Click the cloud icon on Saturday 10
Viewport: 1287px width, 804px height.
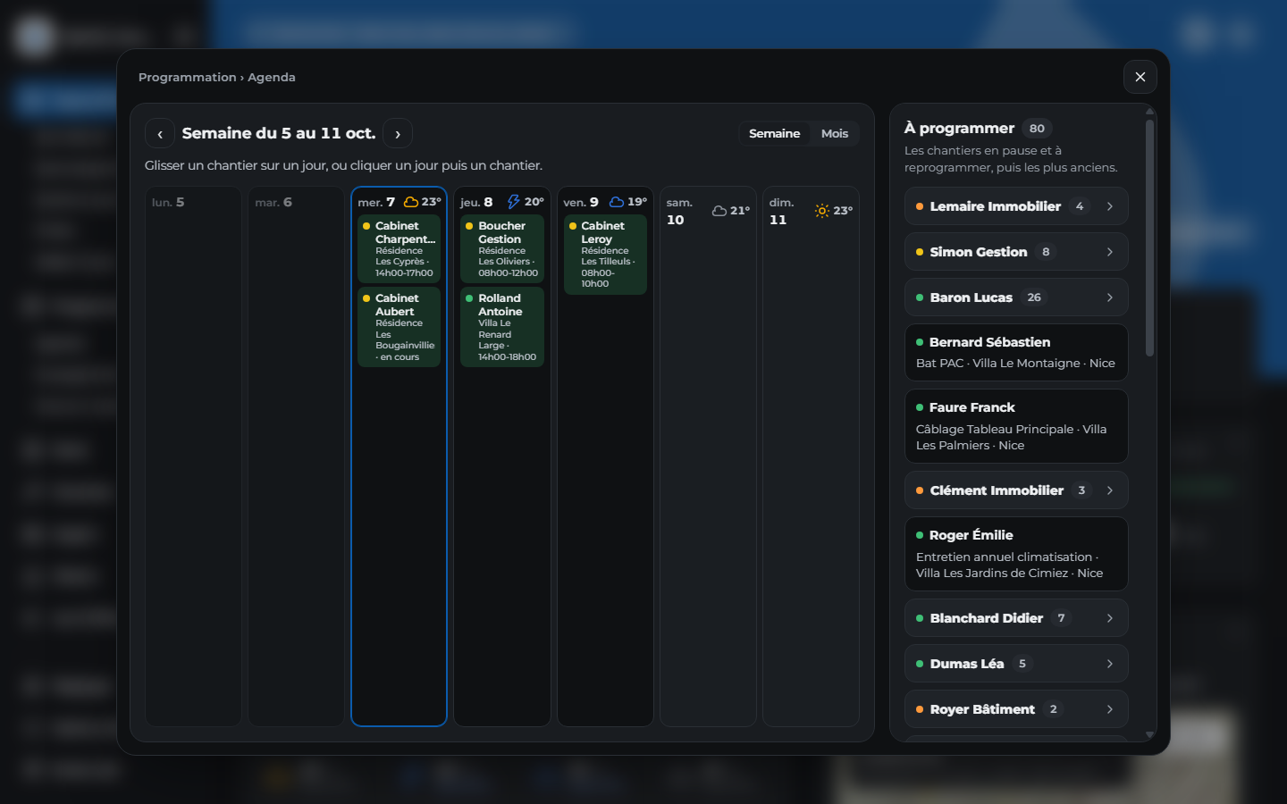719,211
